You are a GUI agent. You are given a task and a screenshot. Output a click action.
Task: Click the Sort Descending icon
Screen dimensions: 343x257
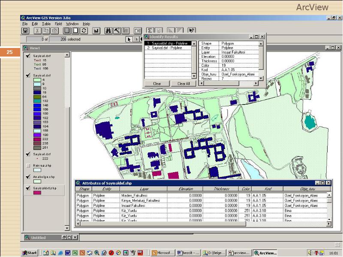[x=179, y=31]
